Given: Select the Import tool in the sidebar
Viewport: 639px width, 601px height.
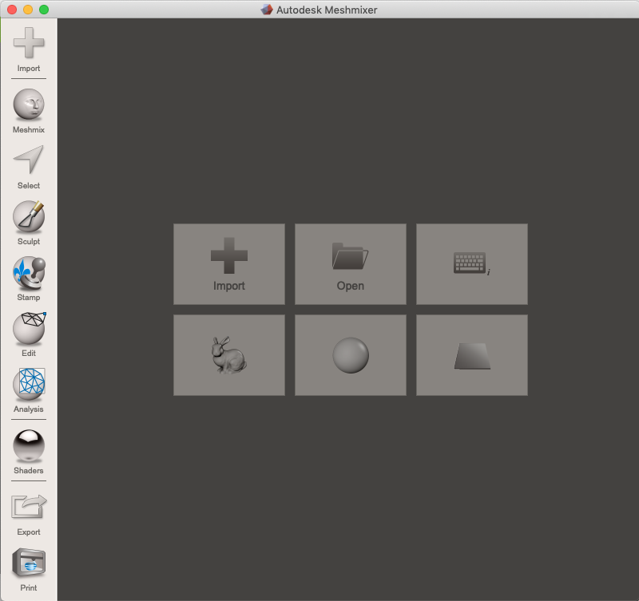Looking at the screenshot, I should [28, 48].
